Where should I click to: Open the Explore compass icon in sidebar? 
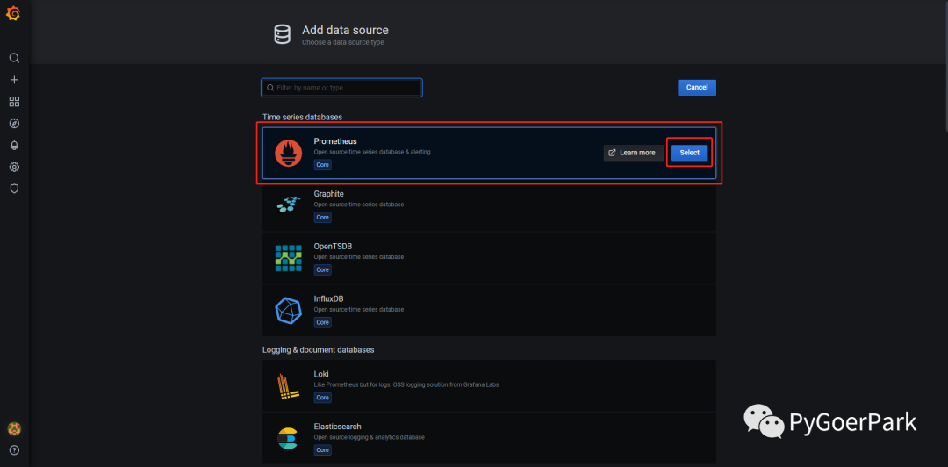click(15, 124)
